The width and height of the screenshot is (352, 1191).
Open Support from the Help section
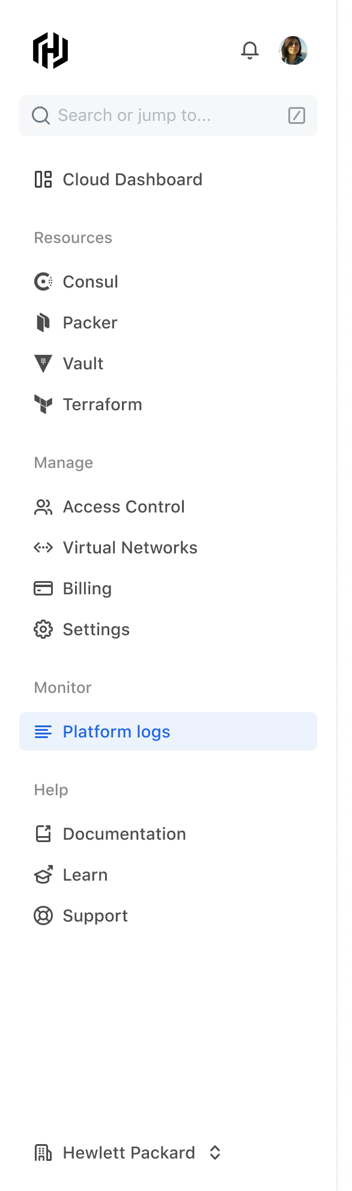[x=95, y=915]
